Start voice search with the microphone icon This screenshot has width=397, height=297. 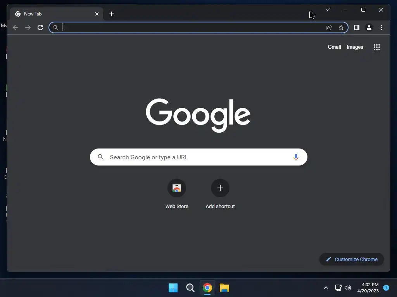click(x=296, y=157)
